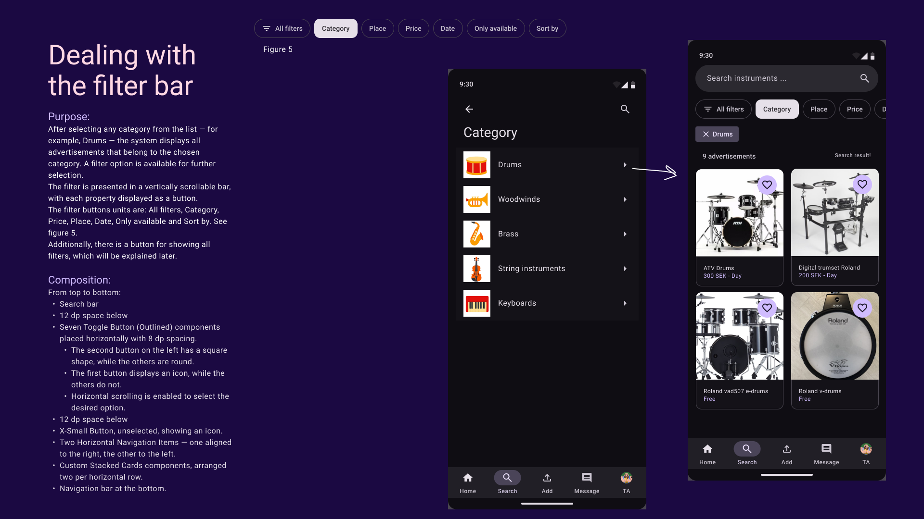Image resolution: width=924 pixels, height=519 pixels.
Task: Expand the String instruments arrow
Action: (x=625, y=269)
